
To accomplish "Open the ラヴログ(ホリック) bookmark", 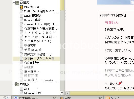I will coord(38,41).
